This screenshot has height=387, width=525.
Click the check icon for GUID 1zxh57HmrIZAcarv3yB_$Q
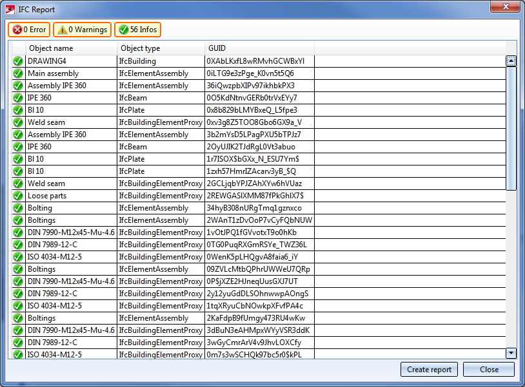(x=18, y=171)
